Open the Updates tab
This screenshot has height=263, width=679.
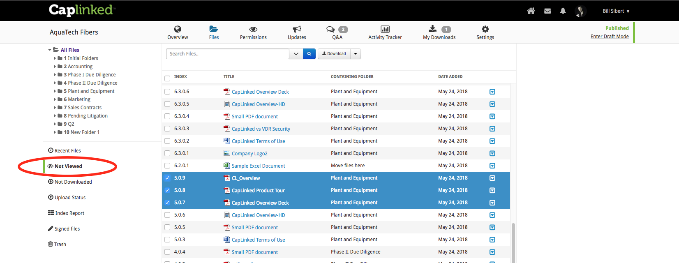tap(297, 32)
